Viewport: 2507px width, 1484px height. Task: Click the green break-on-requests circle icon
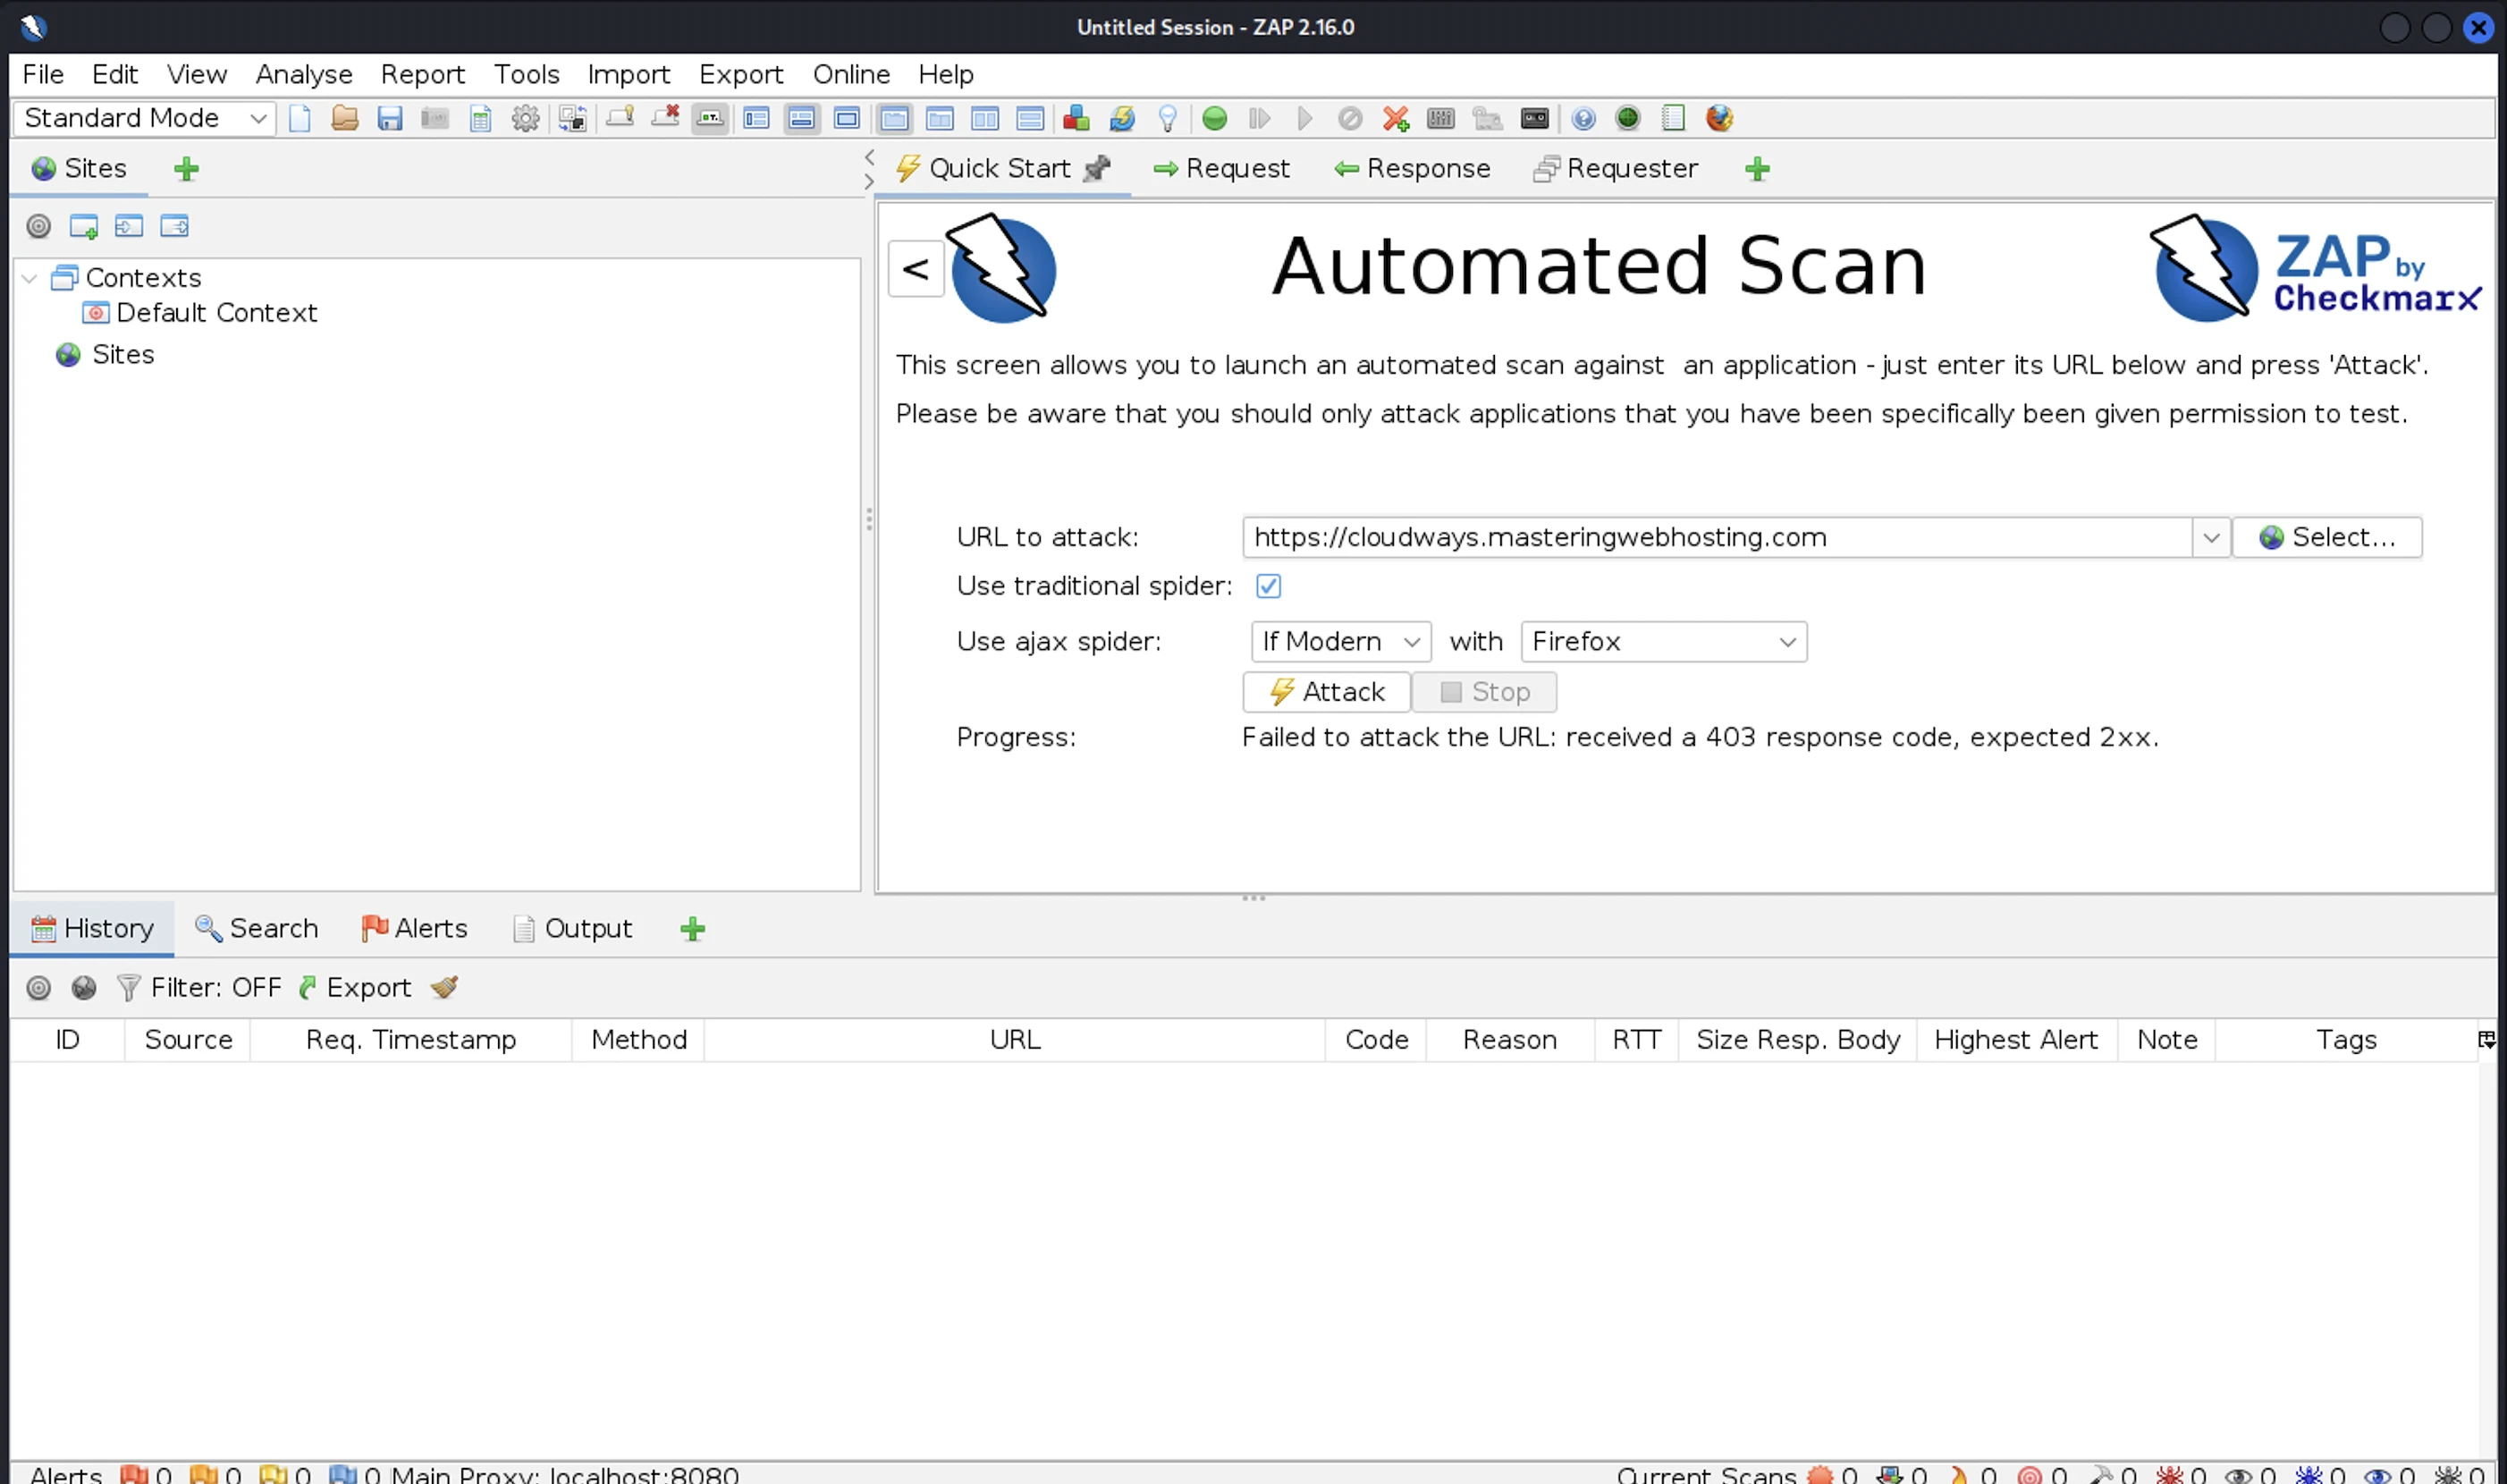click(1214, 118)
